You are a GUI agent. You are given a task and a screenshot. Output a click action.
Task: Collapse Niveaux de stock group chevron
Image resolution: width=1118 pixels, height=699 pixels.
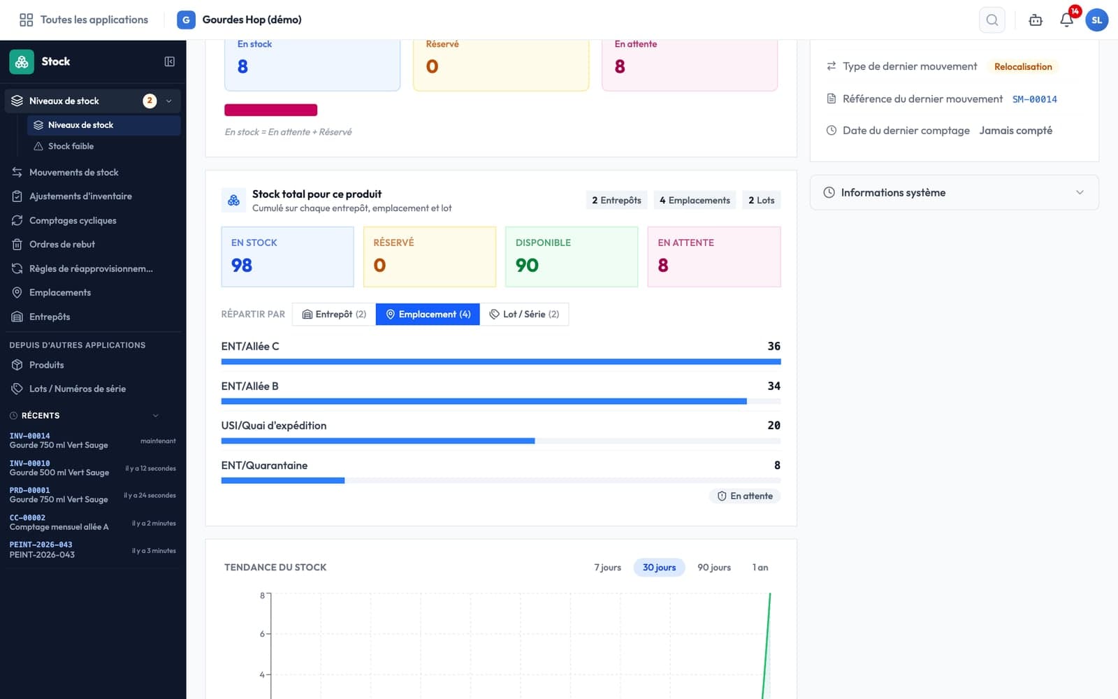tap(168, 101)
